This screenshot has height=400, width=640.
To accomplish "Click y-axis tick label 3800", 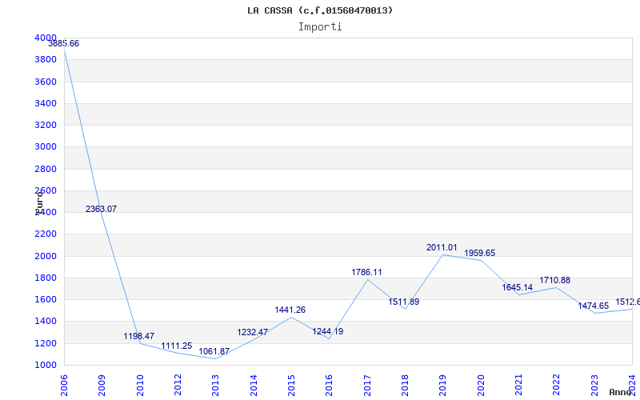I will 46,59.
